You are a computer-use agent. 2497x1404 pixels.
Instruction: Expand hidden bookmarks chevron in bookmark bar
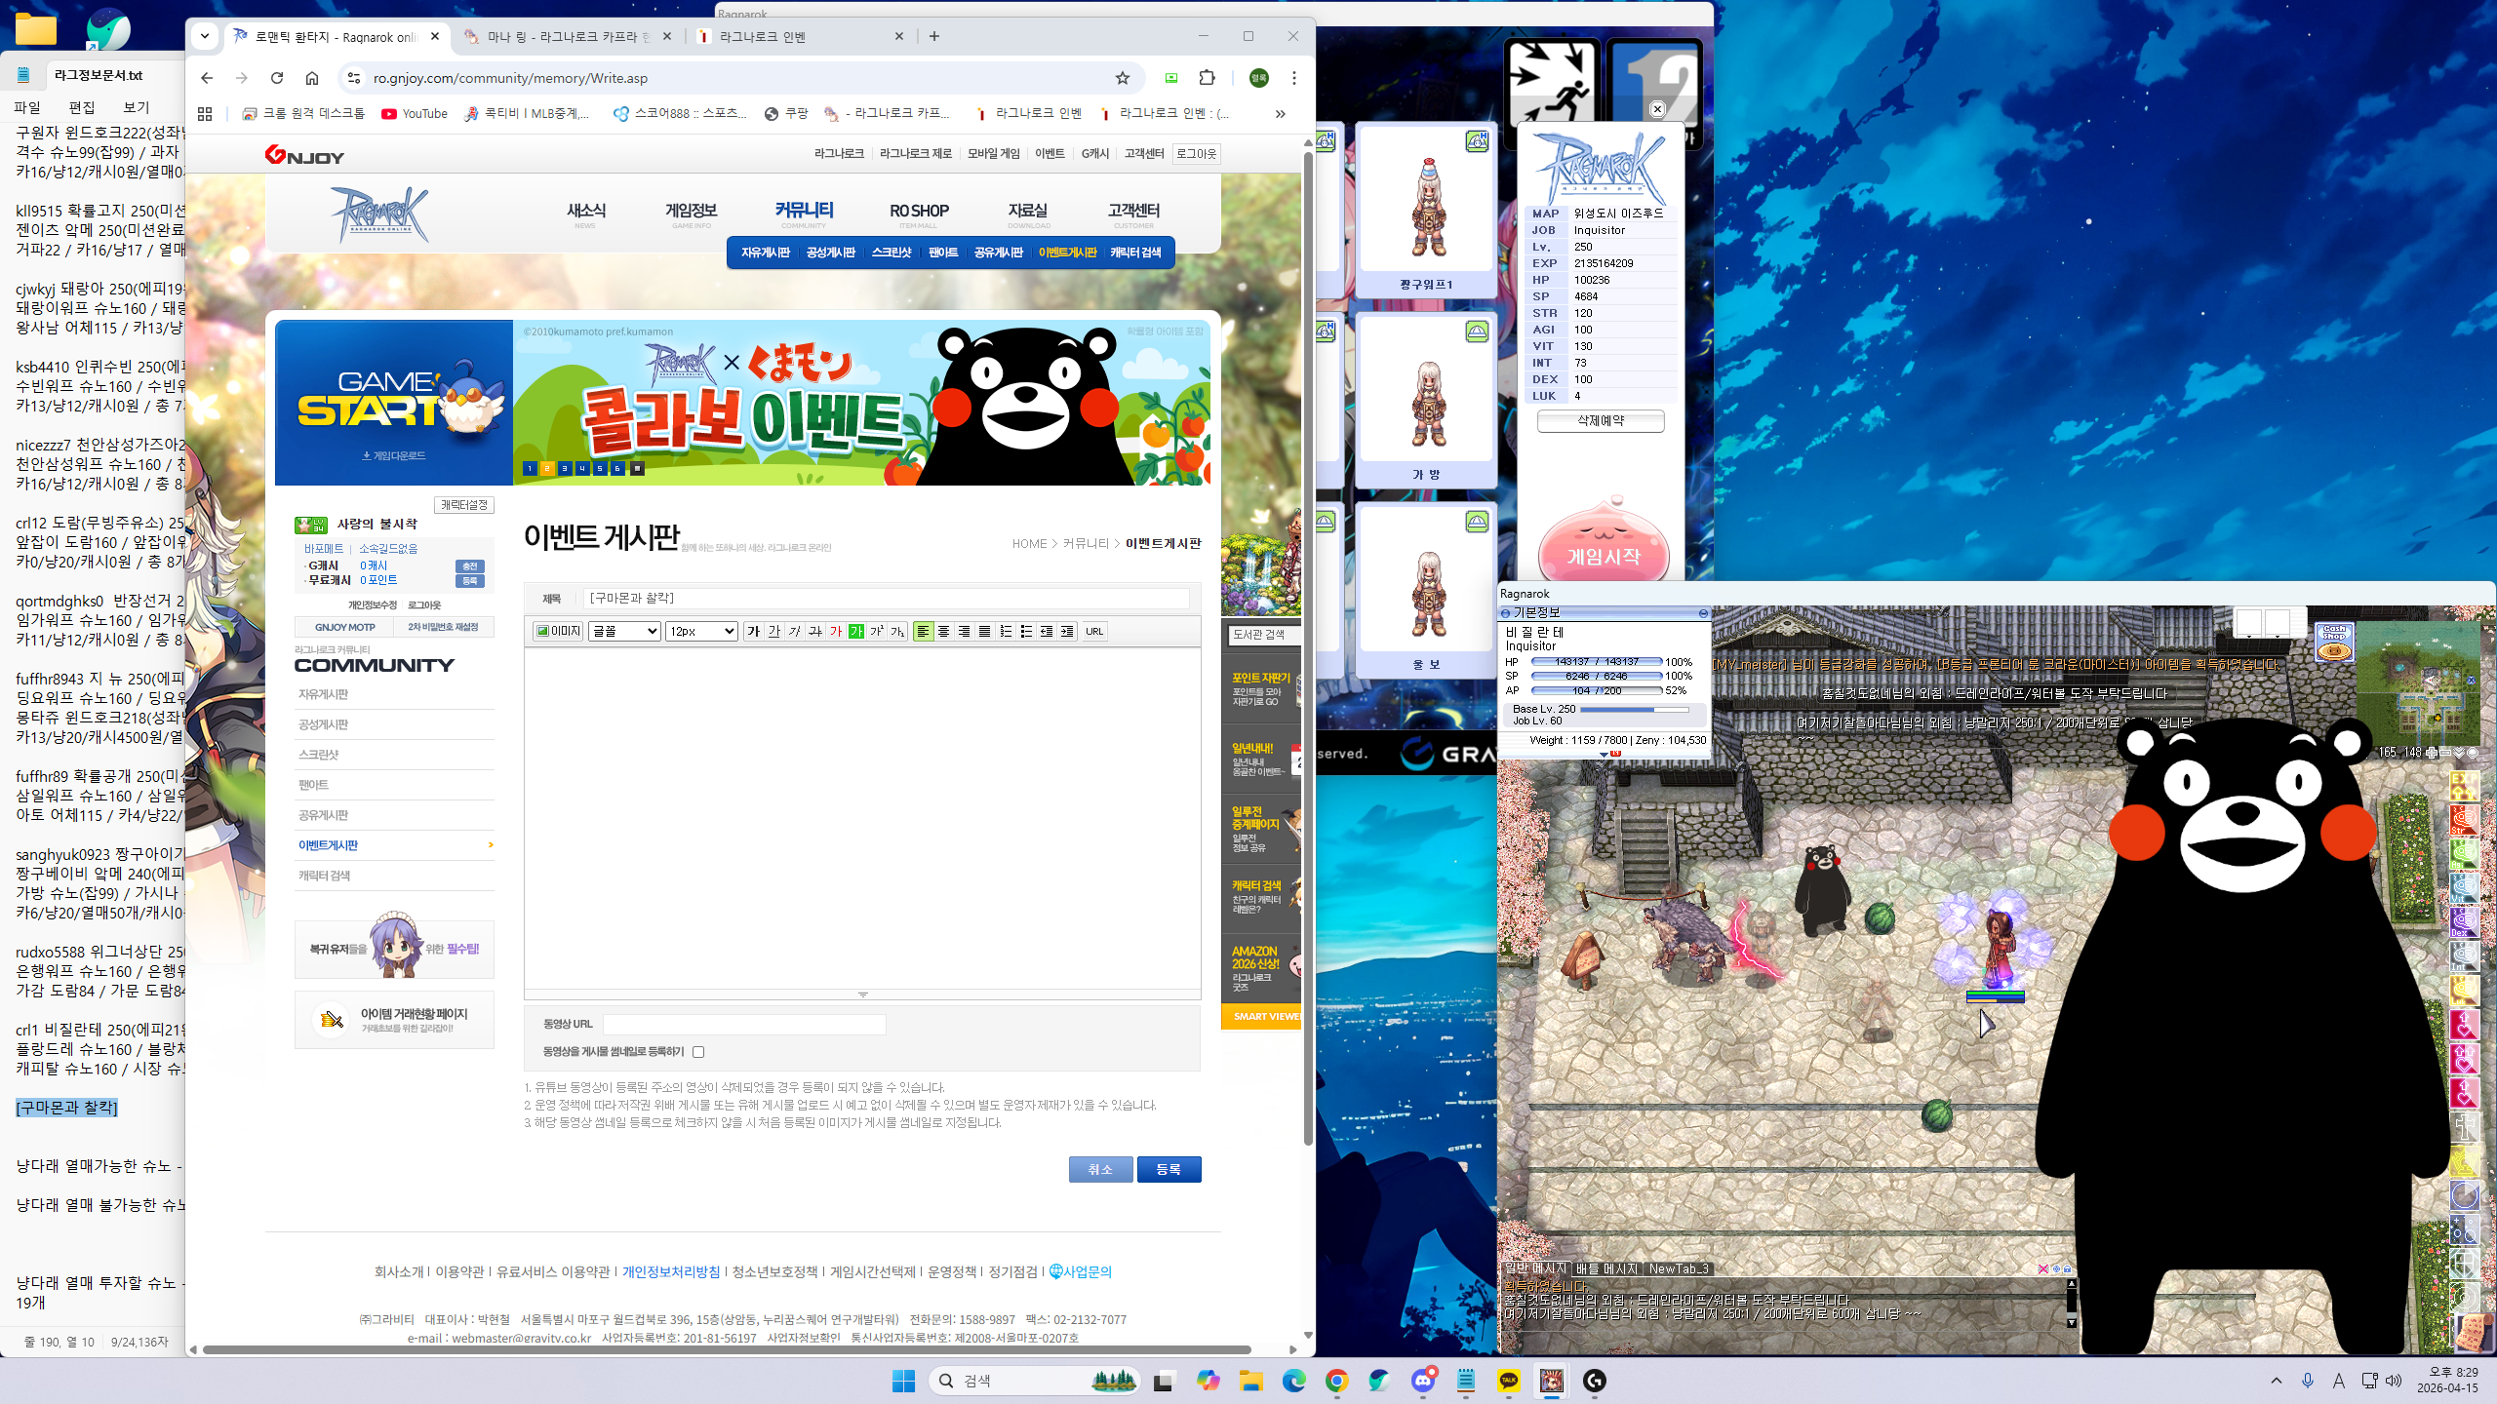pyautogui.click(x=1280, y=114)
